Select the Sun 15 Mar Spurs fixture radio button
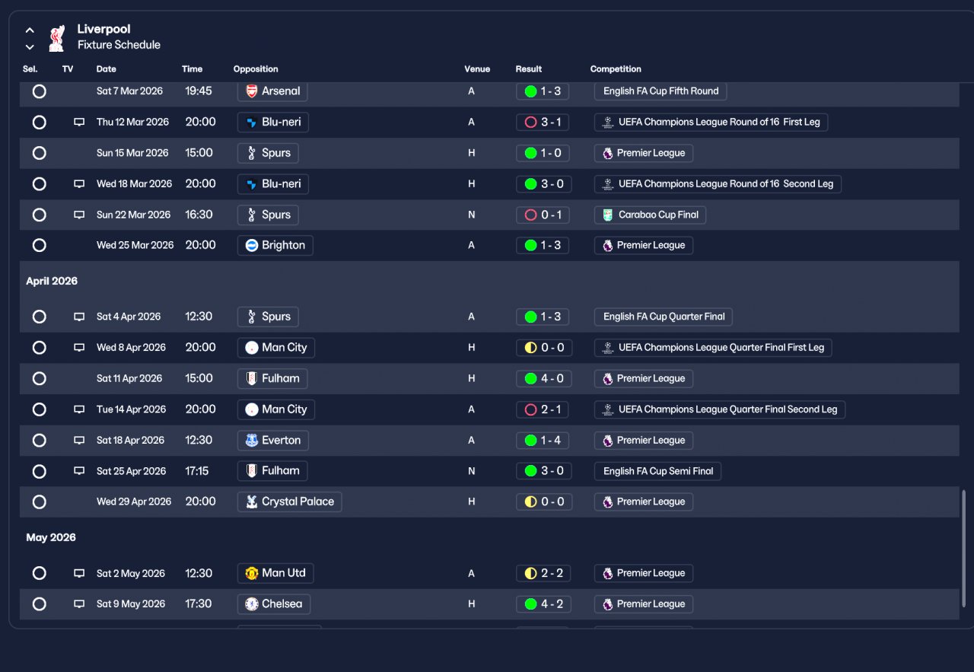The image size is (974, 672). point(40,153)
